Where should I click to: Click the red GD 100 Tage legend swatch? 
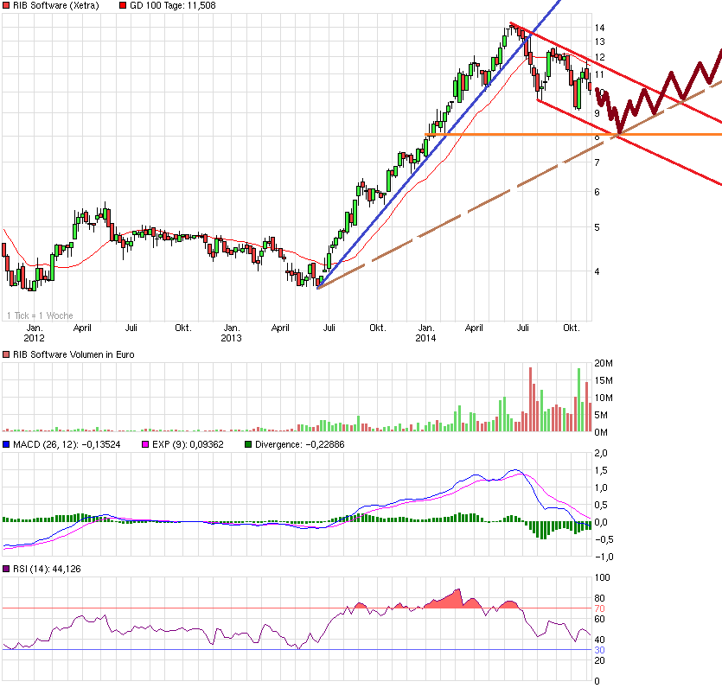(x=123, y=5)
